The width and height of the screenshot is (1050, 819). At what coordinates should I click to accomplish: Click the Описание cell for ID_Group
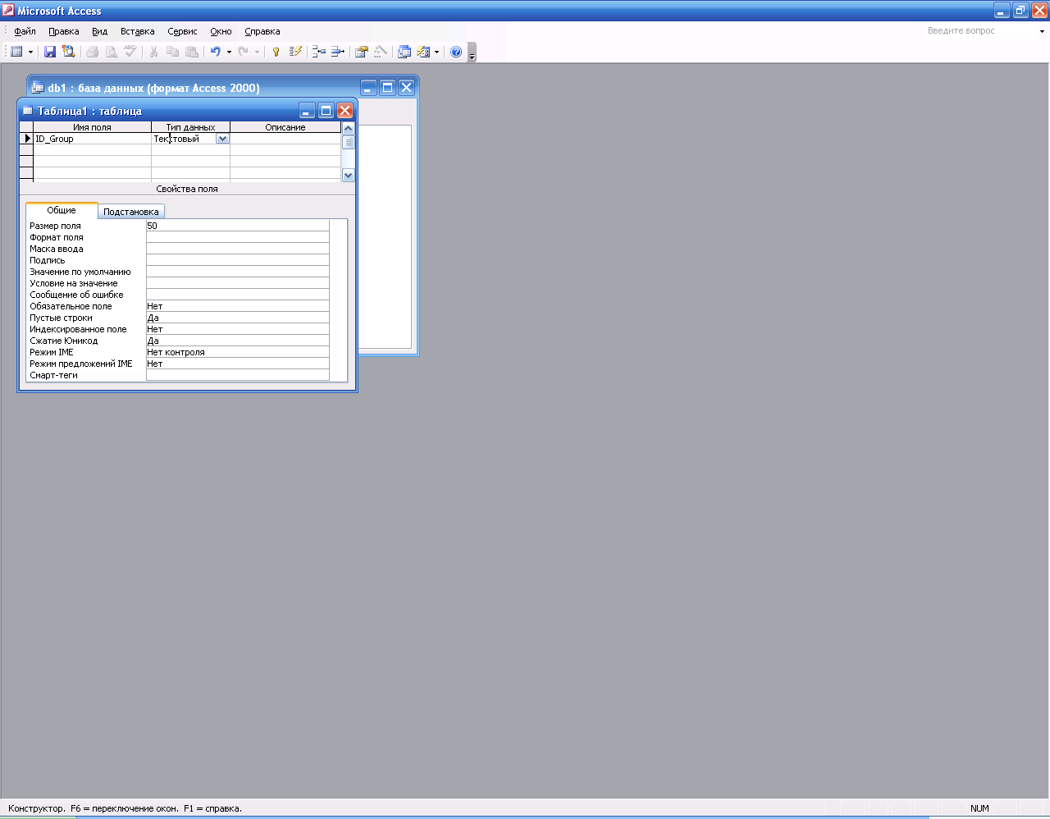point(285,139)
